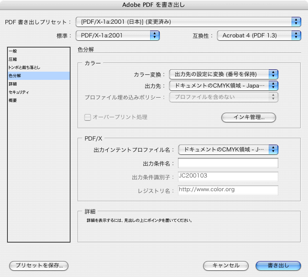
Task: Click the 出力条件名 input field
Action: 228,163
